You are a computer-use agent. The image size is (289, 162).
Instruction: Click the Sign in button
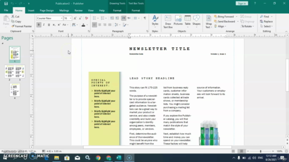pos(242,4)
